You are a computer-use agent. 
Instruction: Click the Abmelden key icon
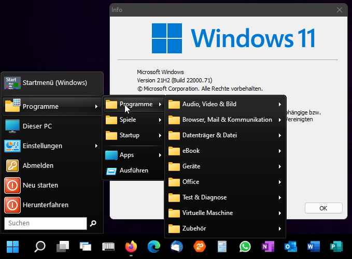pyautogui.click(x=12, y=165)
